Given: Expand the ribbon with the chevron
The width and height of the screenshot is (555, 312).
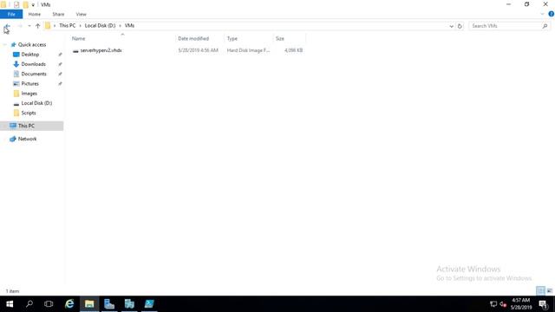Looking at the screenshot, I should (542, 14).
